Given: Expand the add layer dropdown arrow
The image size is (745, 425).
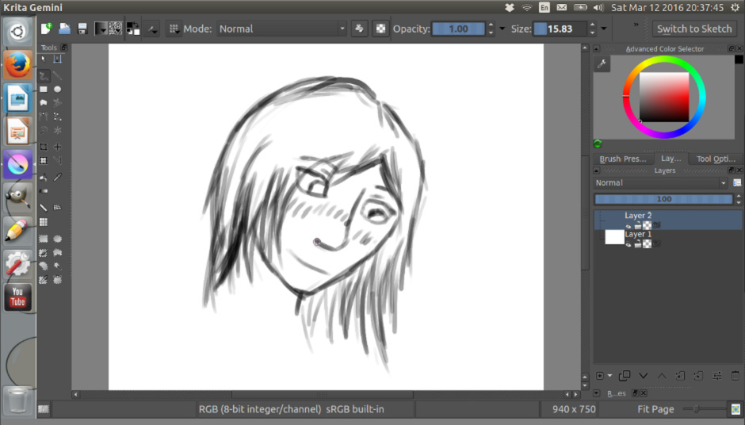Looking at the screenshot, I should coord(609,375).
